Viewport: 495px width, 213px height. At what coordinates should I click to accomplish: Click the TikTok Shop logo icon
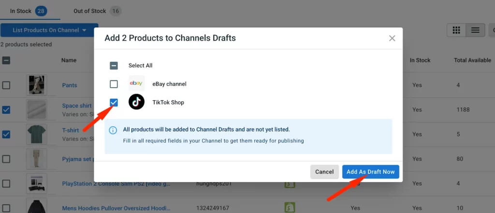[x=136, y=102]
